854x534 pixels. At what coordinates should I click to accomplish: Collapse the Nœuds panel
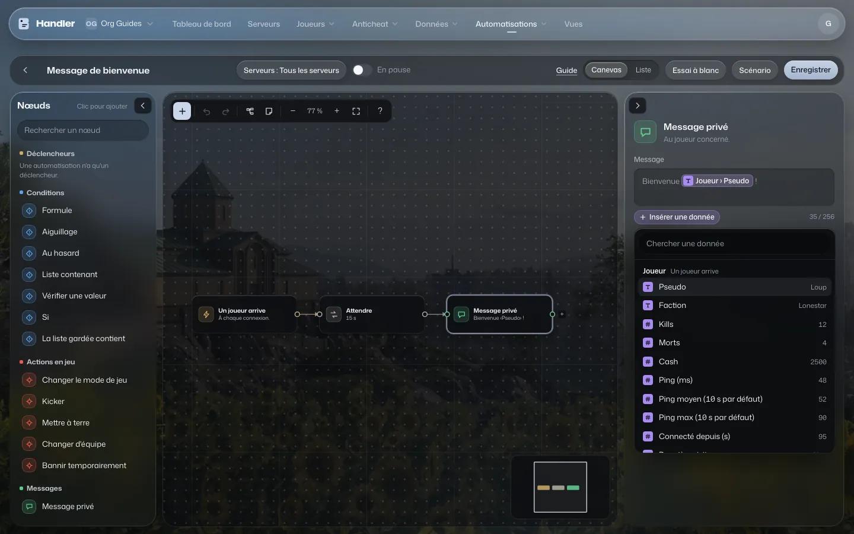143,106
